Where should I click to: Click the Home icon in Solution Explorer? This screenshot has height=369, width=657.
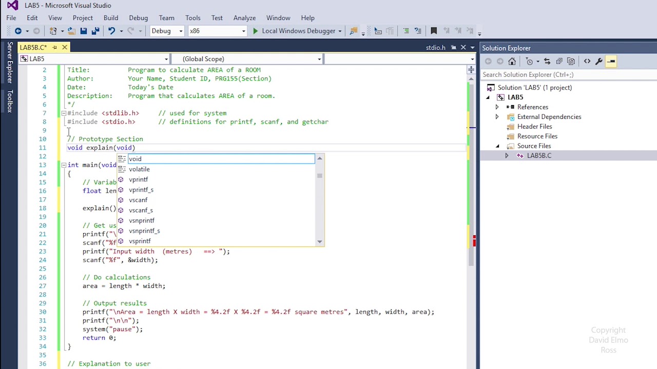[512, 61]
